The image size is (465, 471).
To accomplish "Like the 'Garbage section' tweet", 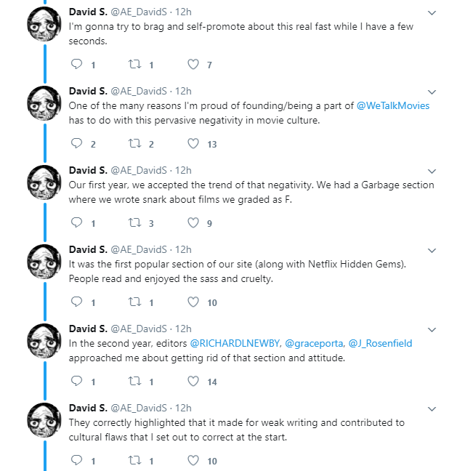I will click(x=193, y=222).
